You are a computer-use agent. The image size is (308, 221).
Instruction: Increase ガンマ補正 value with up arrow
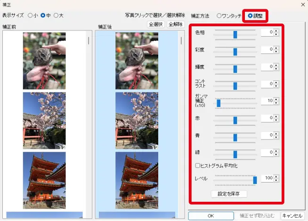(x=276, y=99)
